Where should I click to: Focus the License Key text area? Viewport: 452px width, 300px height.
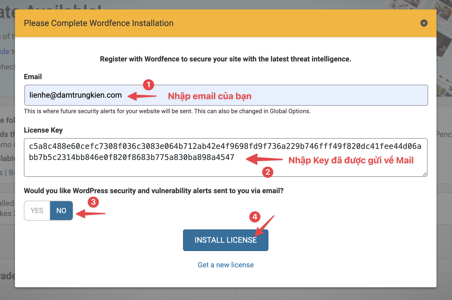[225, 157]
